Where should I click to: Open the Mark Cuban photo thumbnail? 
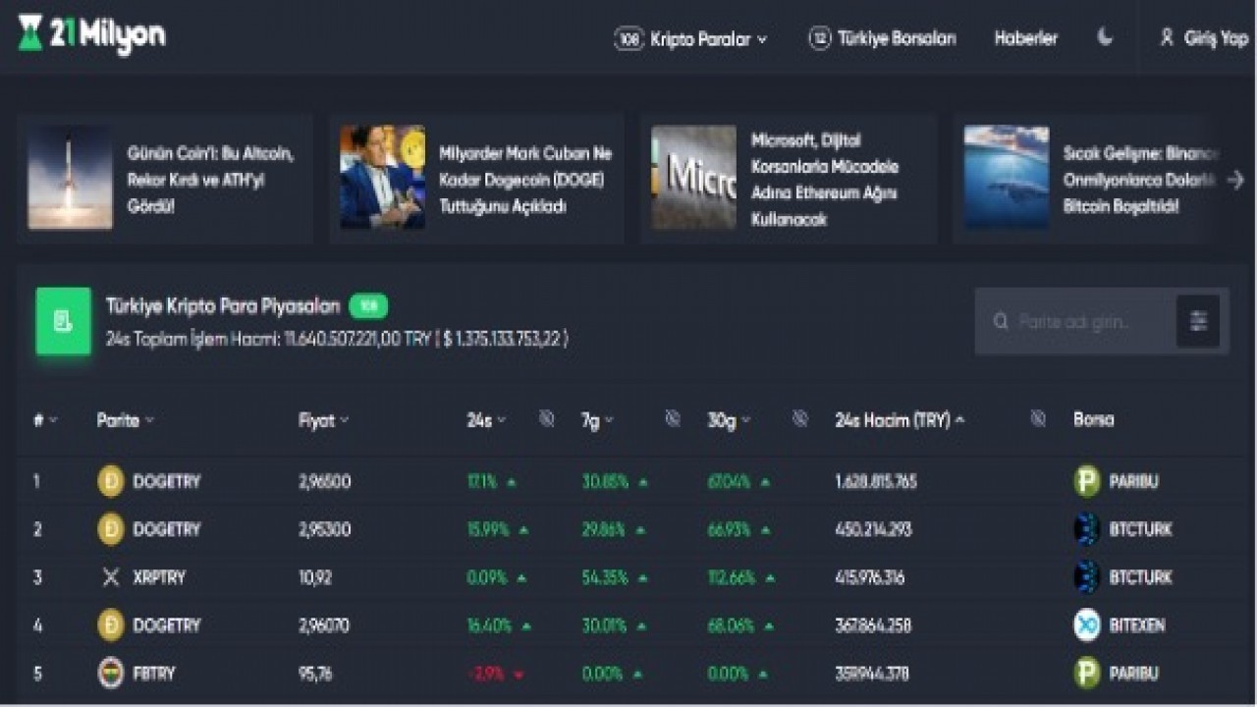(382, 178)
